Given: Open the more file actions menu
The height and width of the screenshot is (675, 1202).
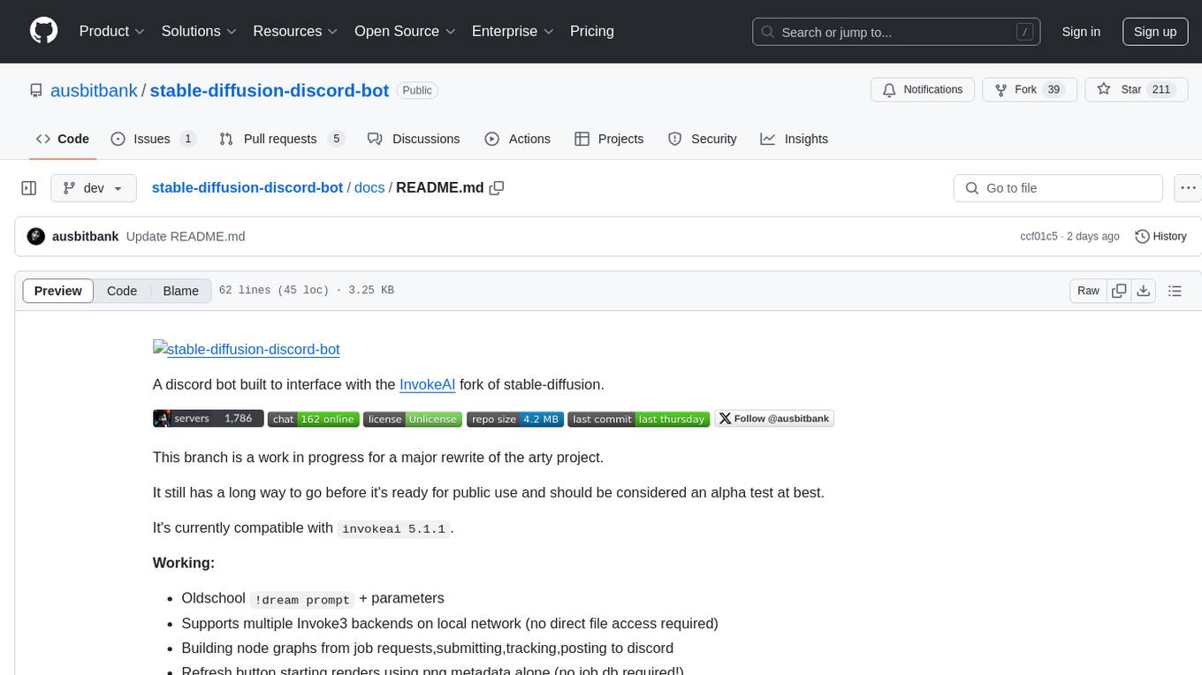Looking at the screenshot, I should pos(1188,188).
